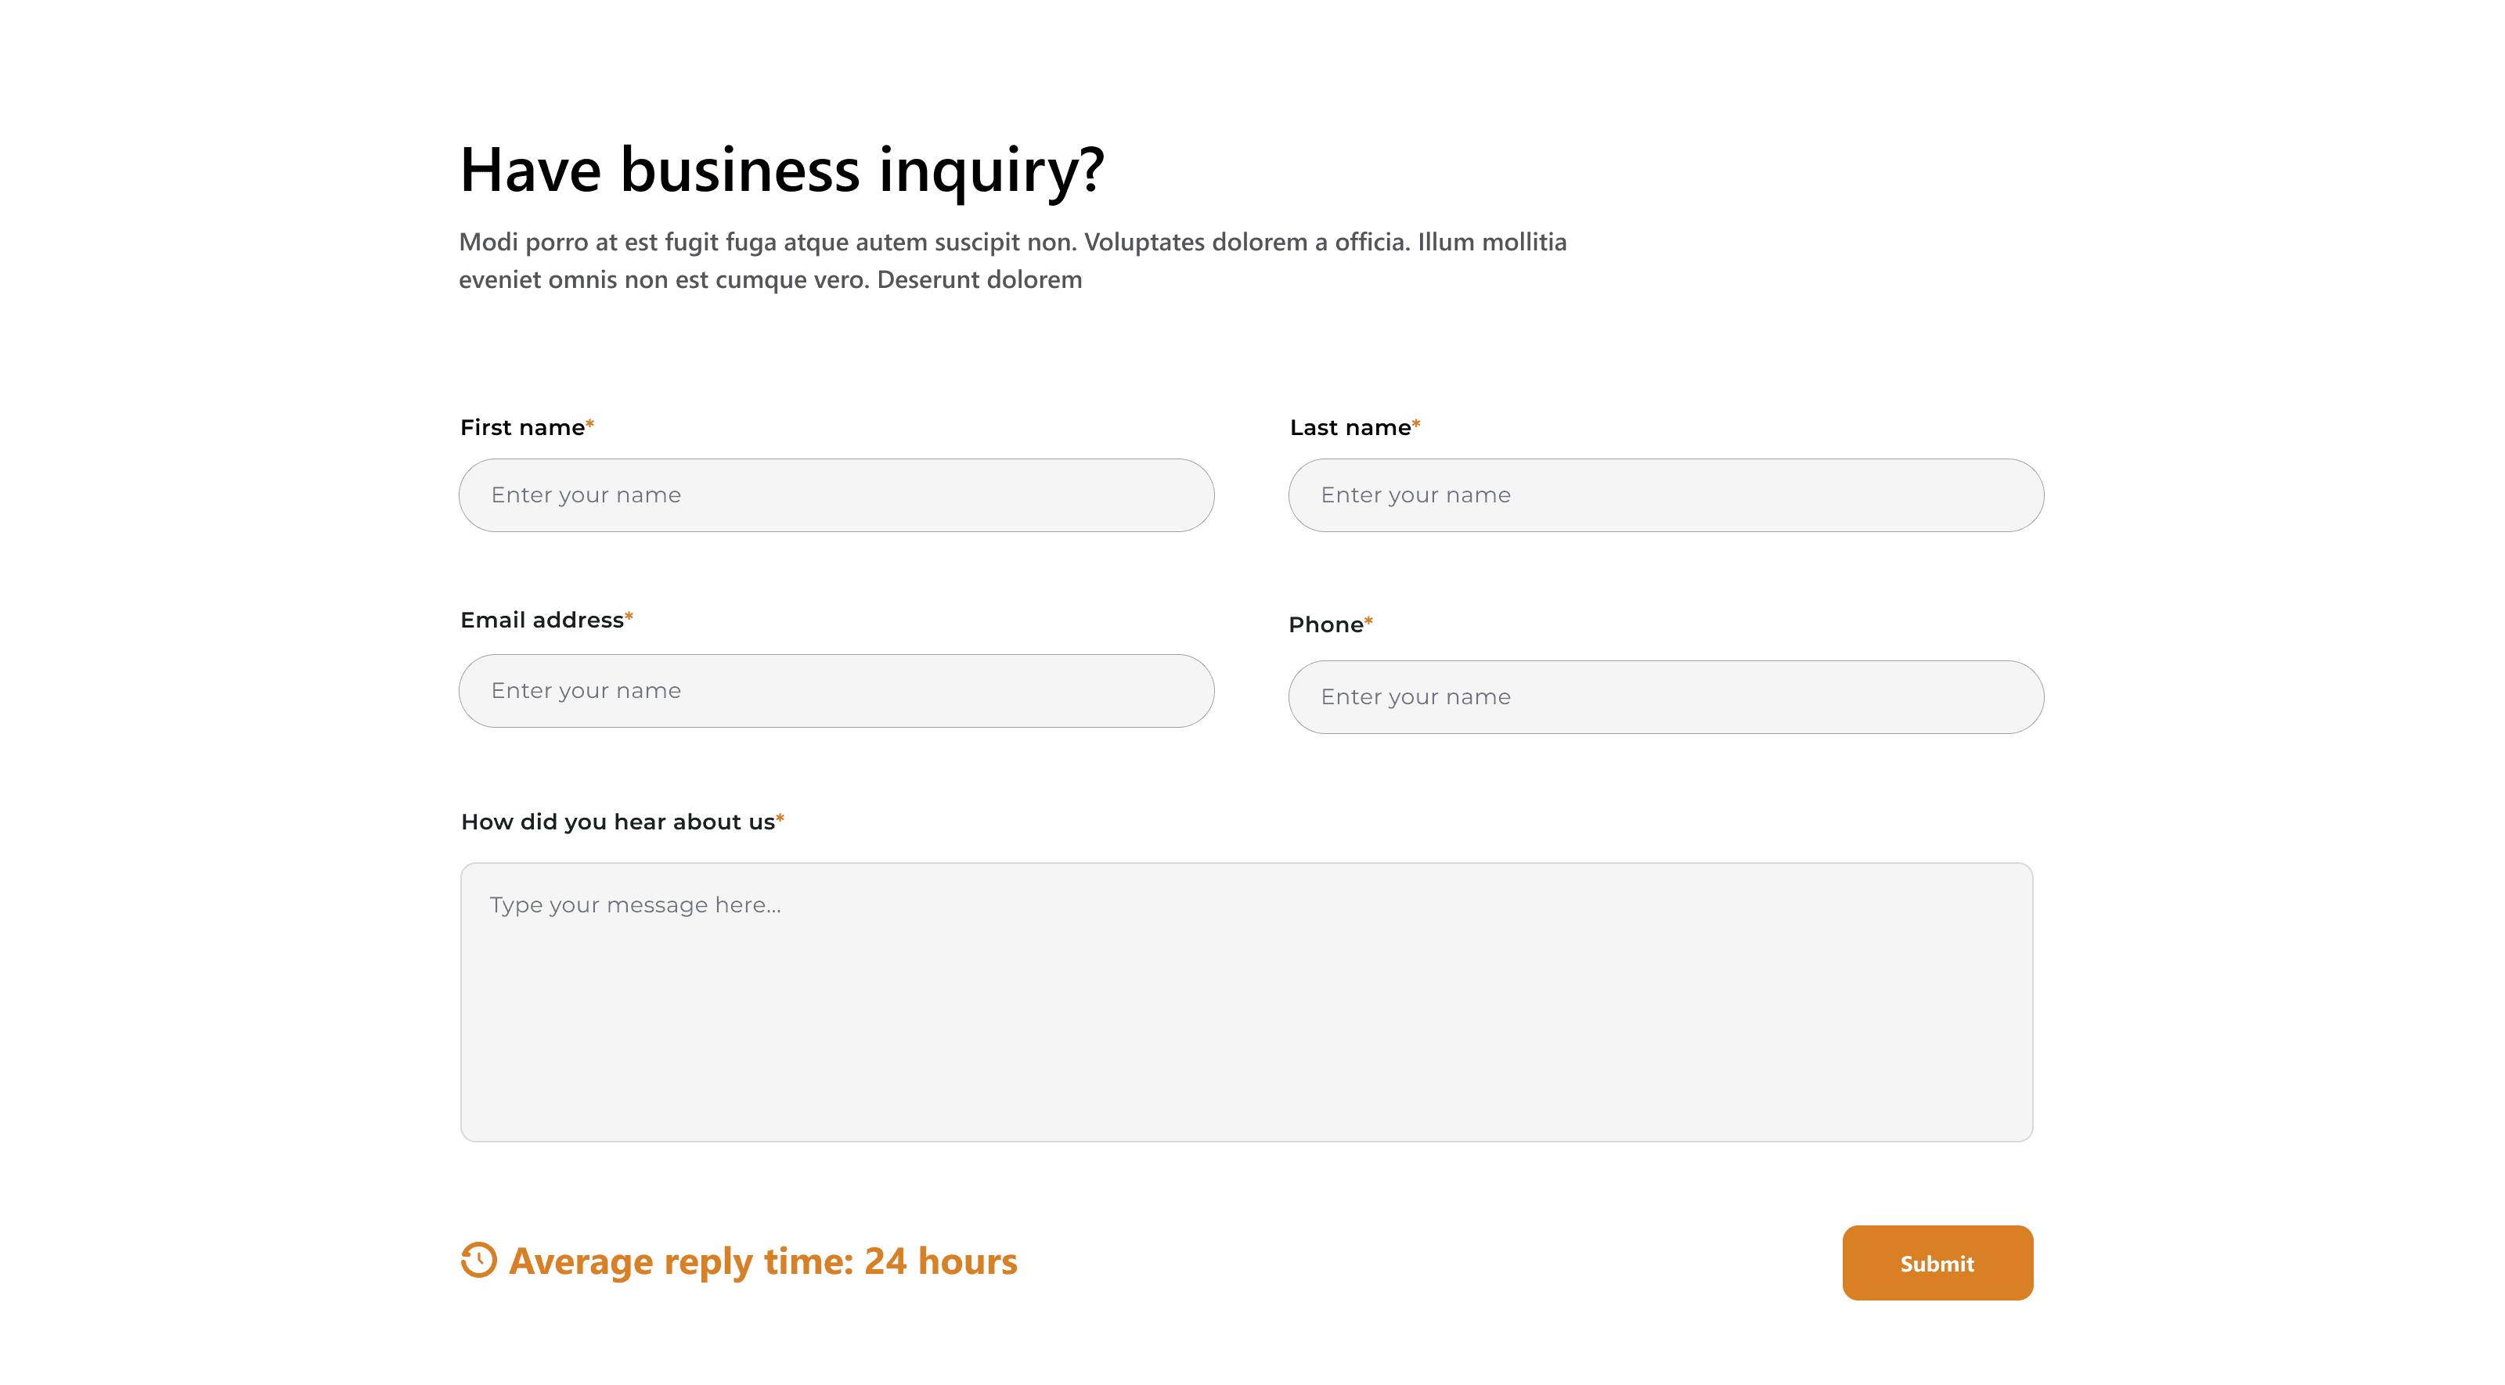Image resolution: width=2505 pixels, height=1385 pixels.
Task: Click the asterisk after hear about us
Action: pos(780,818)
